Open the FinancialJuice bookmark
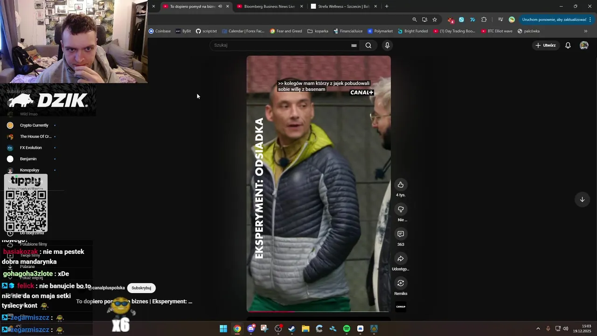The image size is (597, 336). [x=348, y=31]
